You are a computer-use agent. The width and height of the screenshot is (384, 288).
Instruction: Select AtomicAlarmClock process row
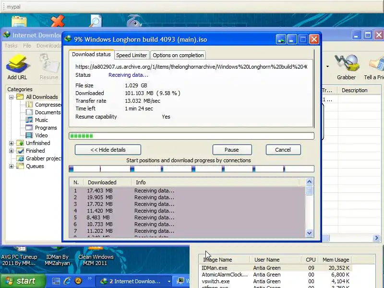click(276, 275)
